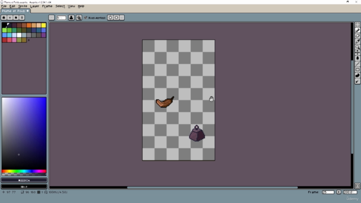Select the Zoom magnifier tool
The image size is (361, 203).
pos(357,47)
